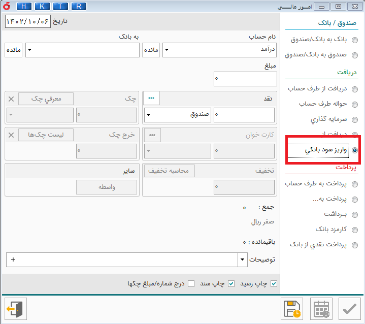The width and height of the screenshot is (365, 324).
Task: Click the blue R button in title bar
Action: (79, 6)
